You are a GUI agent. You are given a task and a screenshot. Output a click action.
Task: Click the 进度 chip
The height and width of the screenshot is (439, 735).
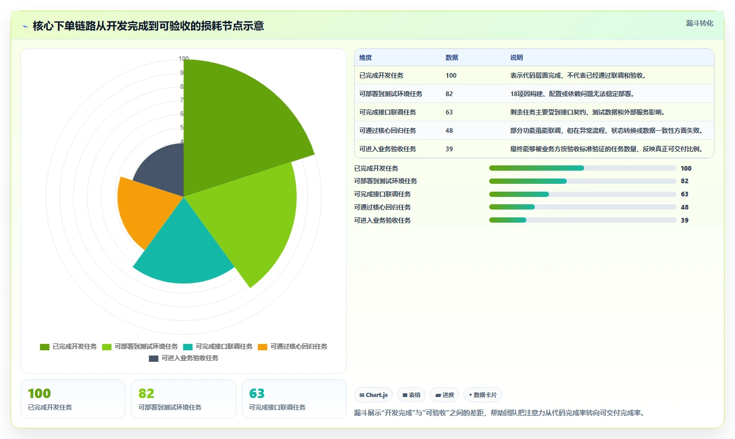point(444,395)
